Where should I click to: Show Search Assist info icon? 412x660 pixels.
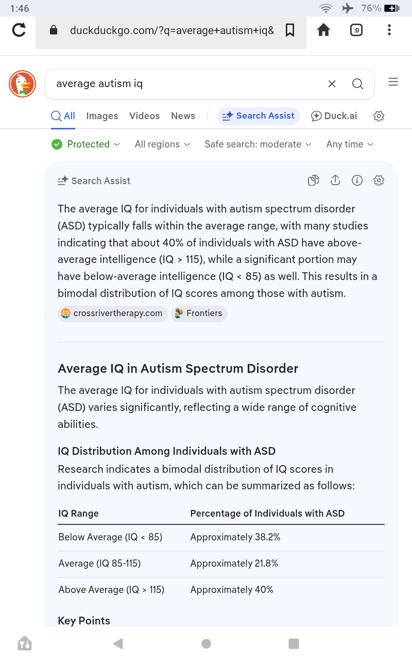tap(357, 180)
